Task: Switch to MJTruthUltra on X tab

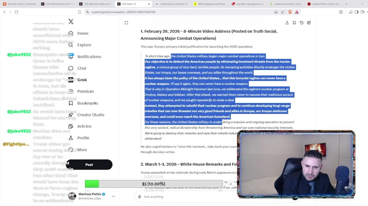Action: coord(57,4)
